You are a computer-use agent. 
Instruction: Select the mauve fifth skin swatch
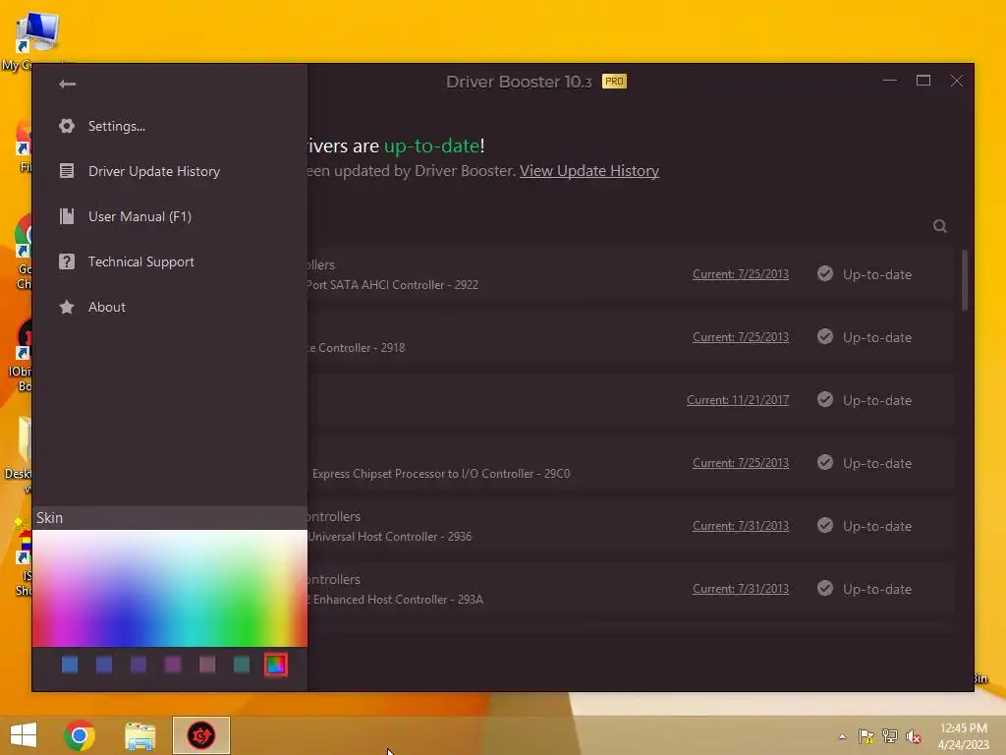click(207, 666)
